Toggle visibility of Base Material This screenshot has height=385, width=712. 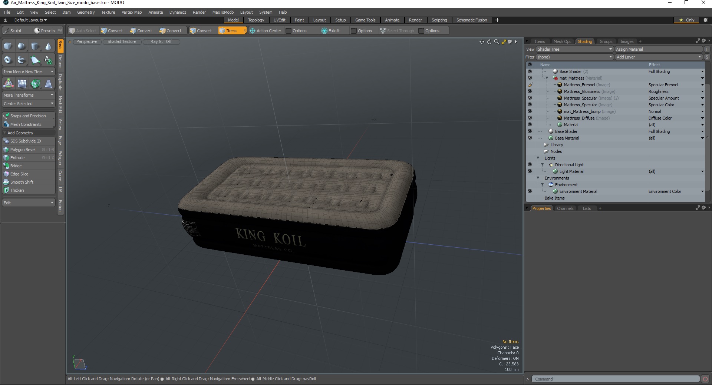click(530, 138)
